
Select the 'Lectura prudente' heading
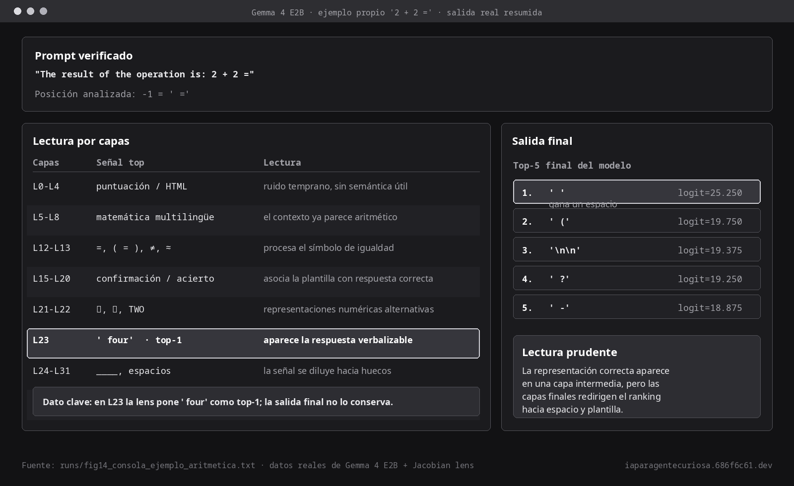tap(569, 352)
